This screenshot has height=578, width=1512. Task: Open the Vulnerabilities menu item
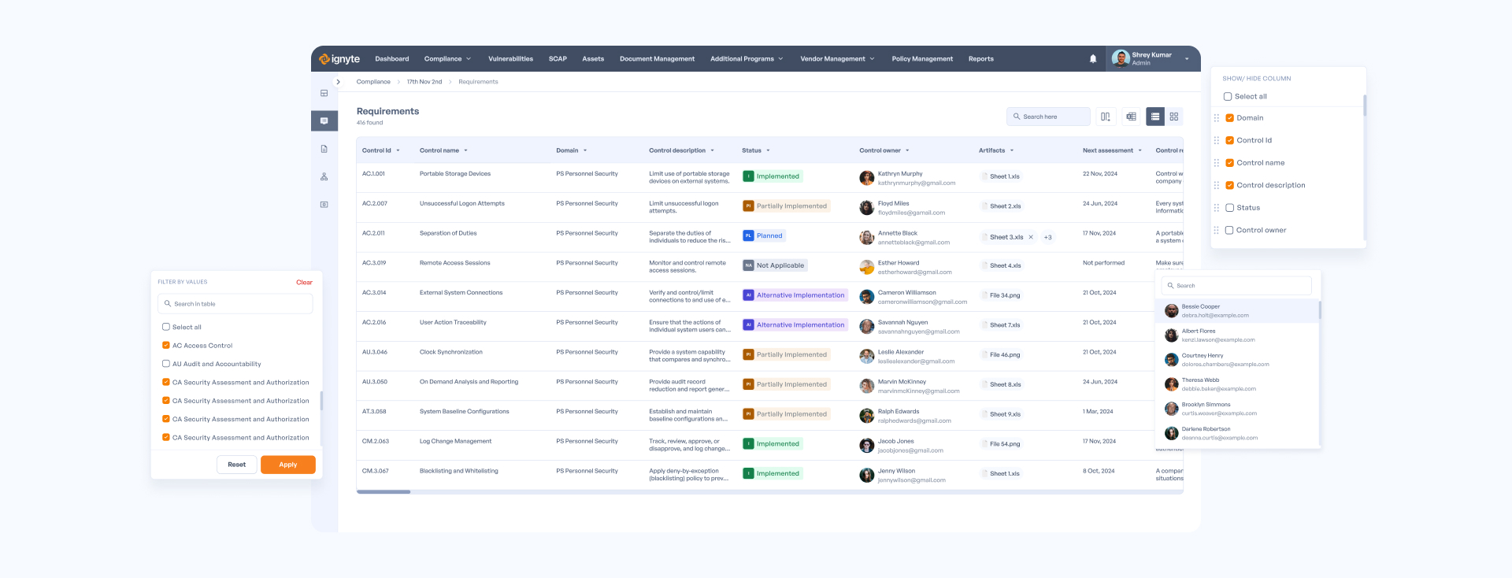pos(510,59)
